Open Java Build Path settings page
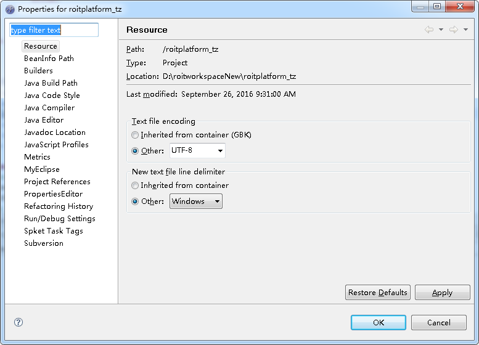The width and height of the screenshot is (479, 345). pyautogui.click(x=51, y=83)
